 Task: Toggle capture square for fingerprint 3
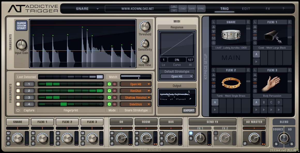click(18, 97)
